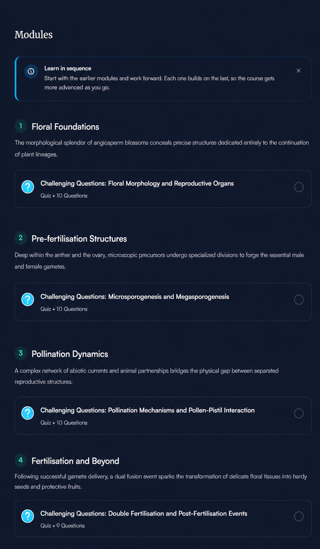
Task: Dismiss the Learn in sequence notice
Action: coord(299,71)
